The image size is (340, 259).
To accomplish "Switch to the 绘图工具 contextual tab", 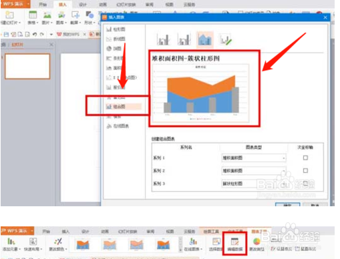I will point(211,232).
